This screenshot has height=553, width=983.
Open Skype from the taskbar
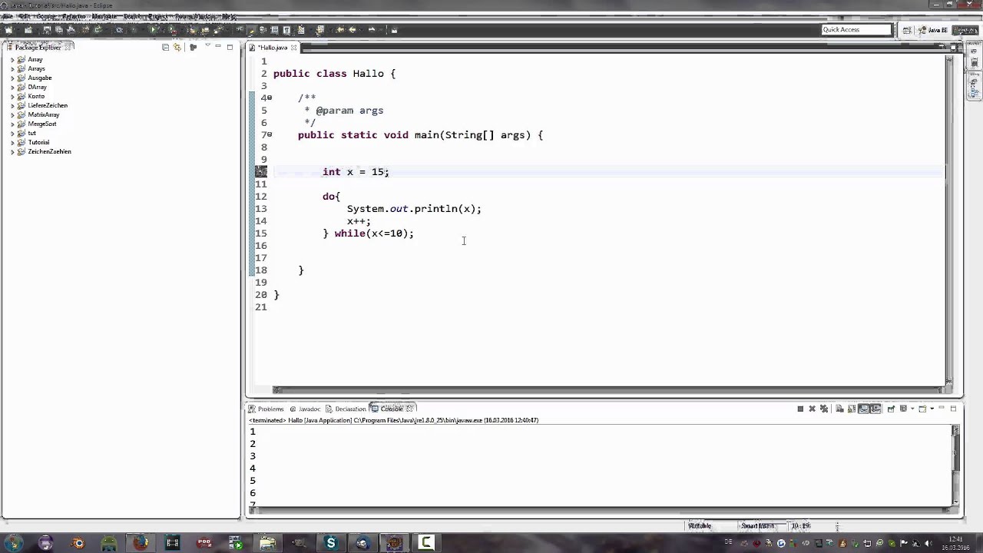[331, 543]
